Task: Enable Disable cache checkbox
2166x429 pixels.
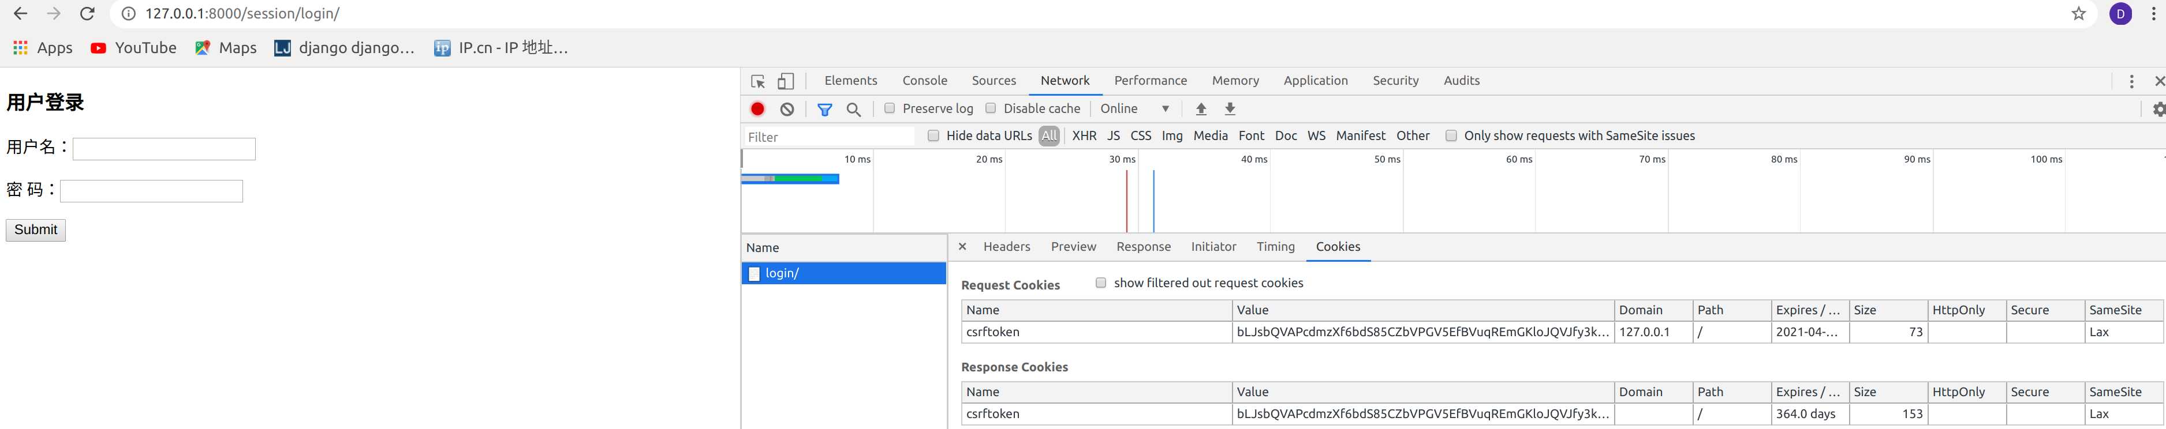Action: tap(991, 108)
